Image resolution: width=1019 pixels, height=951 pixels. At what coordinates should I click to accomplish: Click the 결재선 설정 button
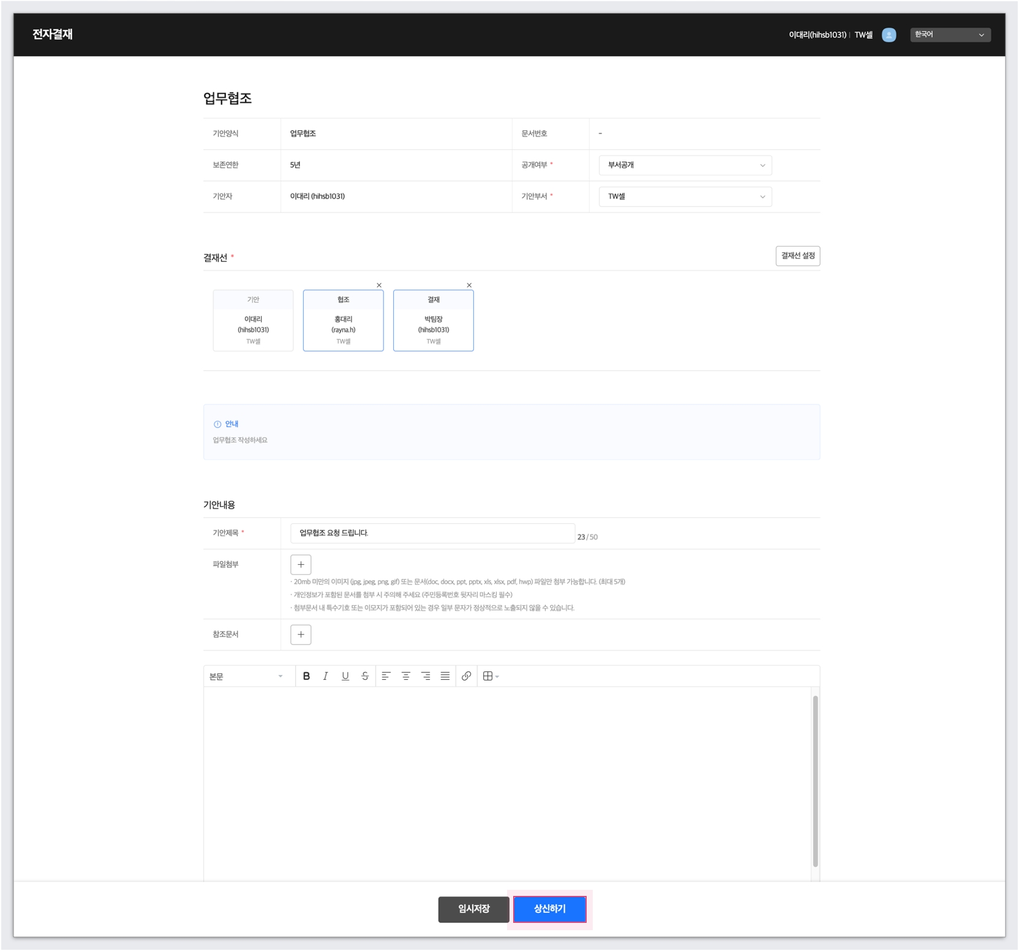point(797,256)
